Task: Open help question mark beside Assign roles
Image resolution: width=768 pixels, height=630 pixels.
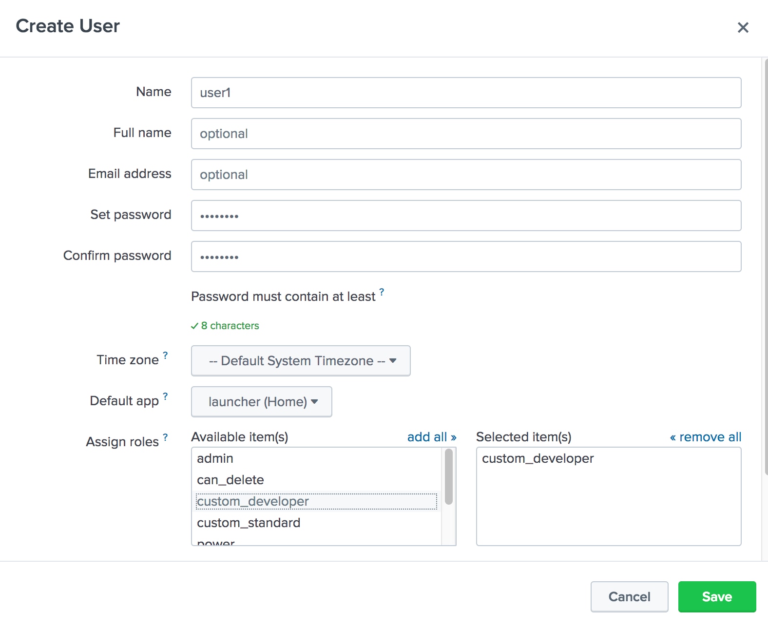Action: coord(165,437)
